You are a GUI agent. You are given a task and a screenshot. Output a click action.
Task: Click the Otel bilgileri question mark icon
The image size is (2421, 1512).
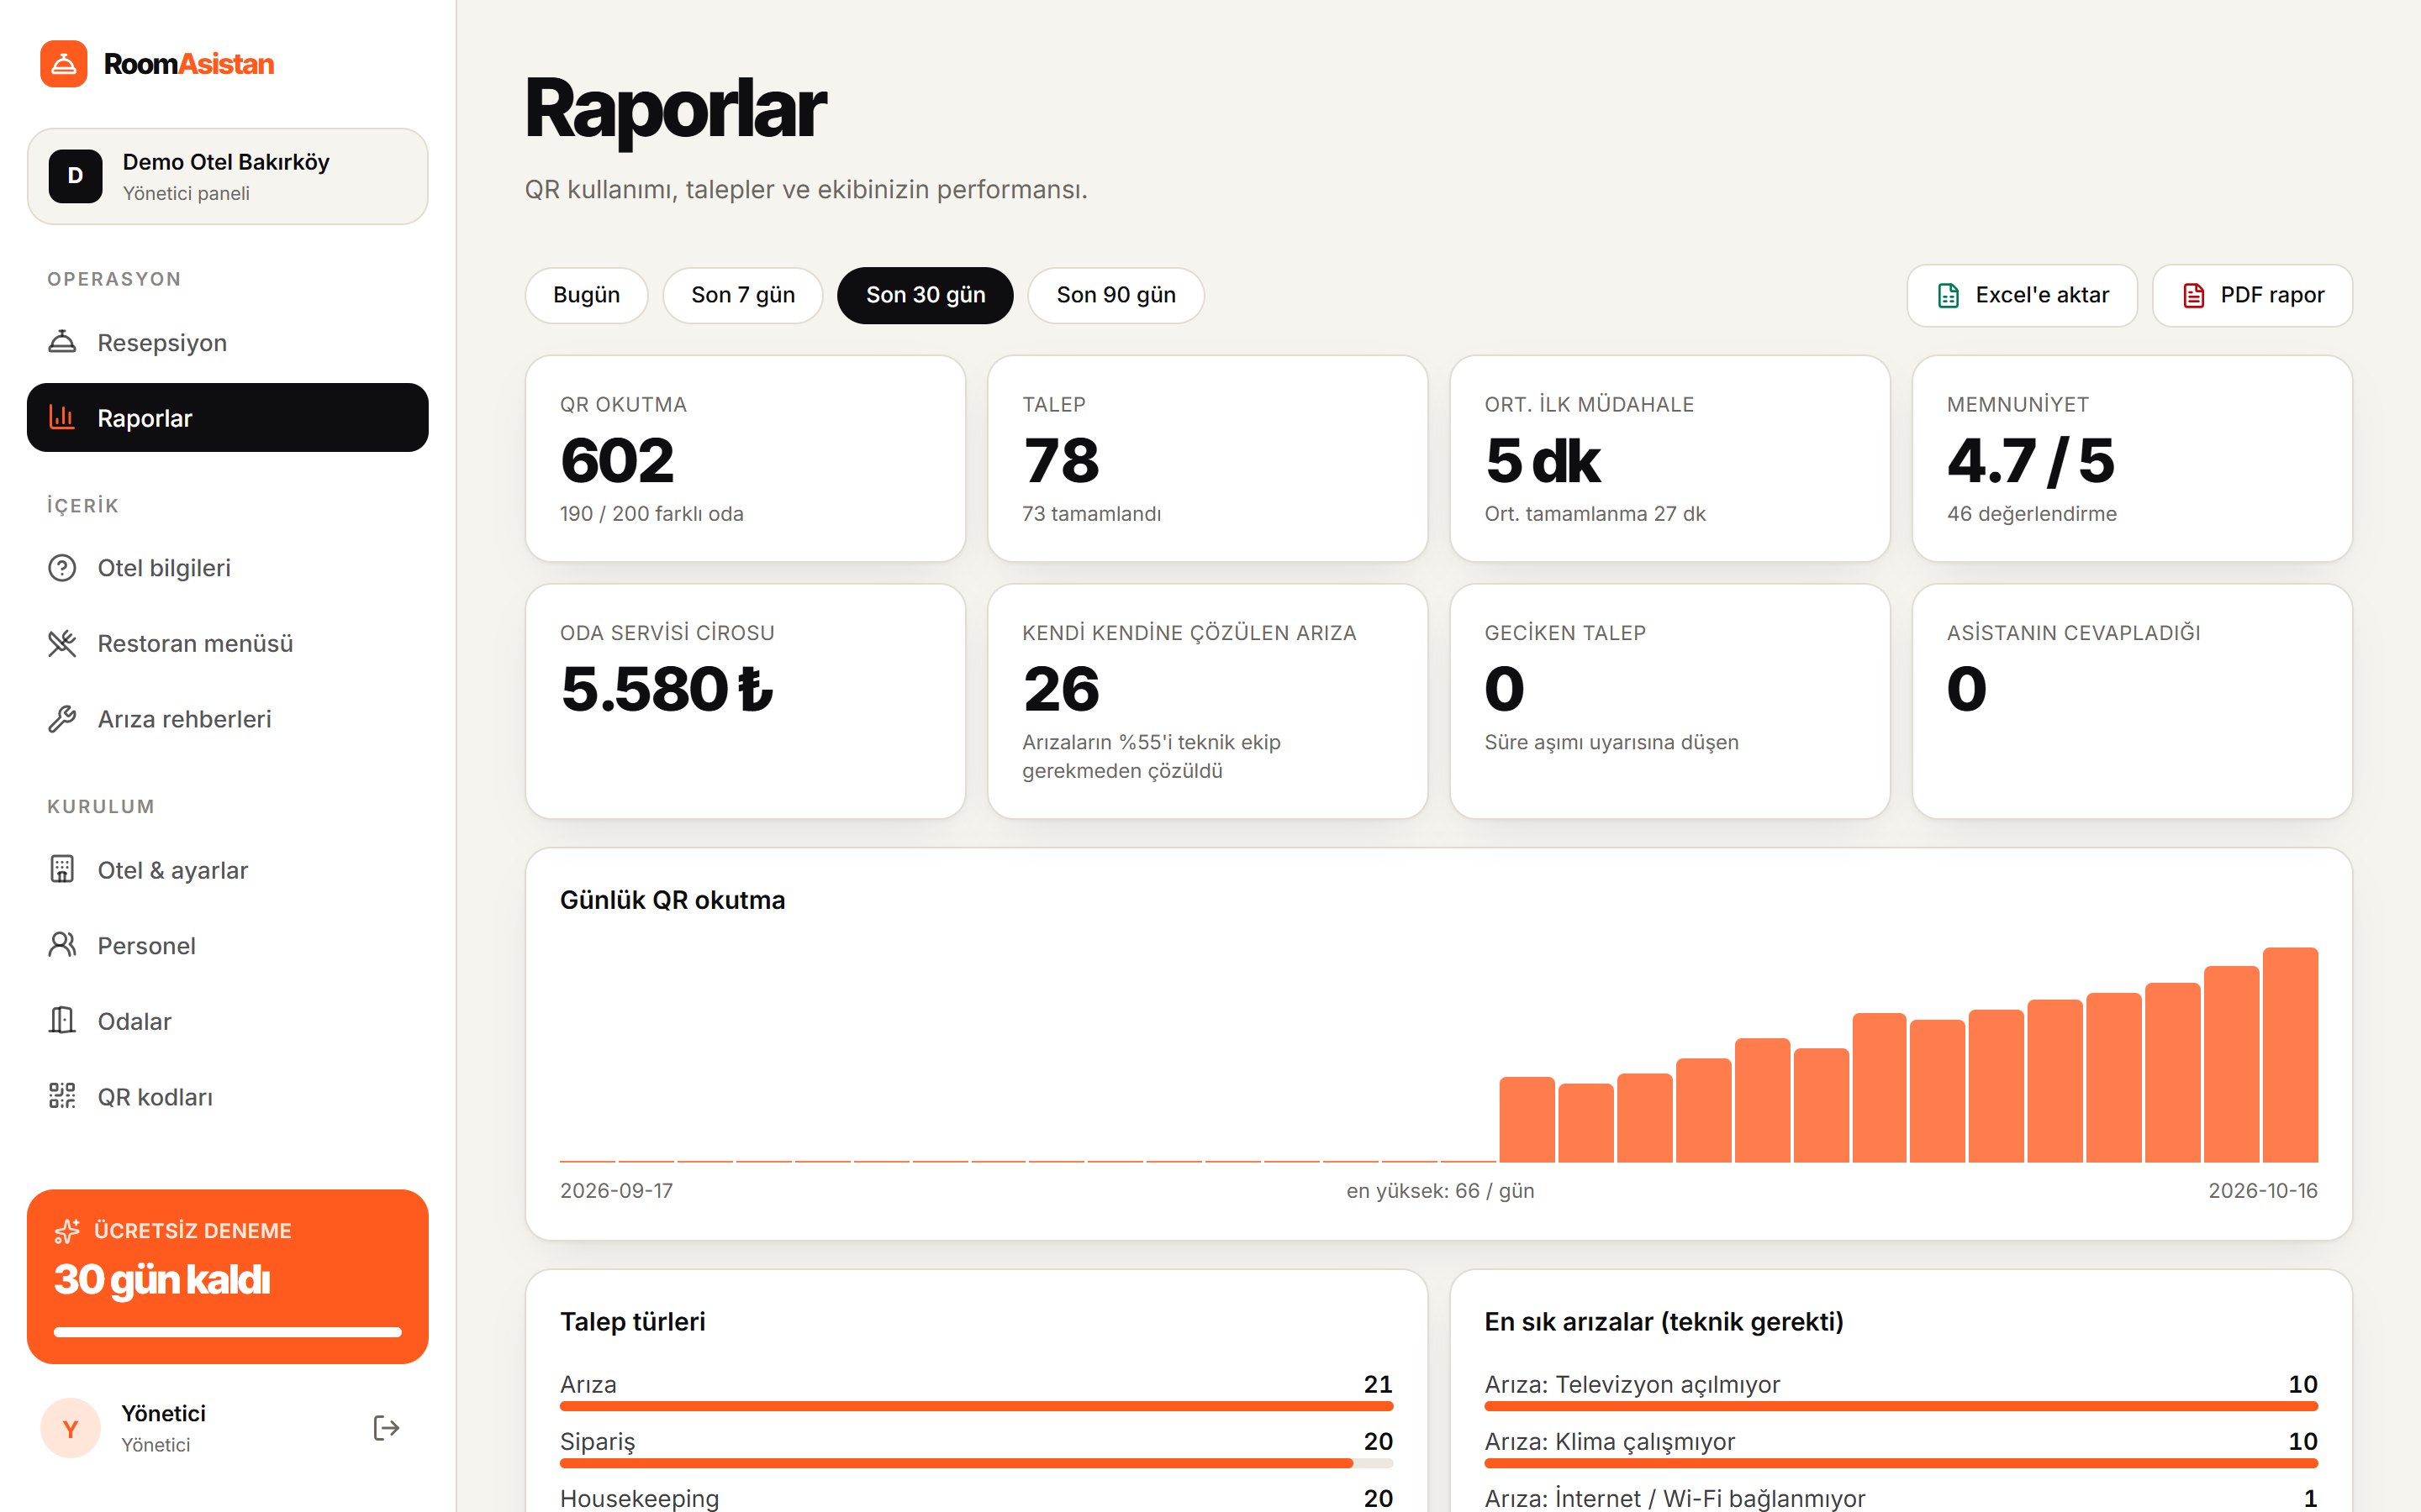coord(62,568)
